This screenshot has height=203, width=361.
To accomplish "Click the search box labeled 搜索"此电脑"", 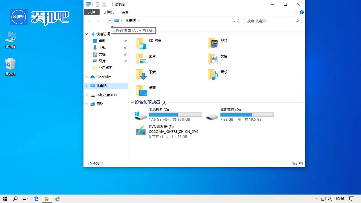I will pyautogui.click(x=271, y=21).
